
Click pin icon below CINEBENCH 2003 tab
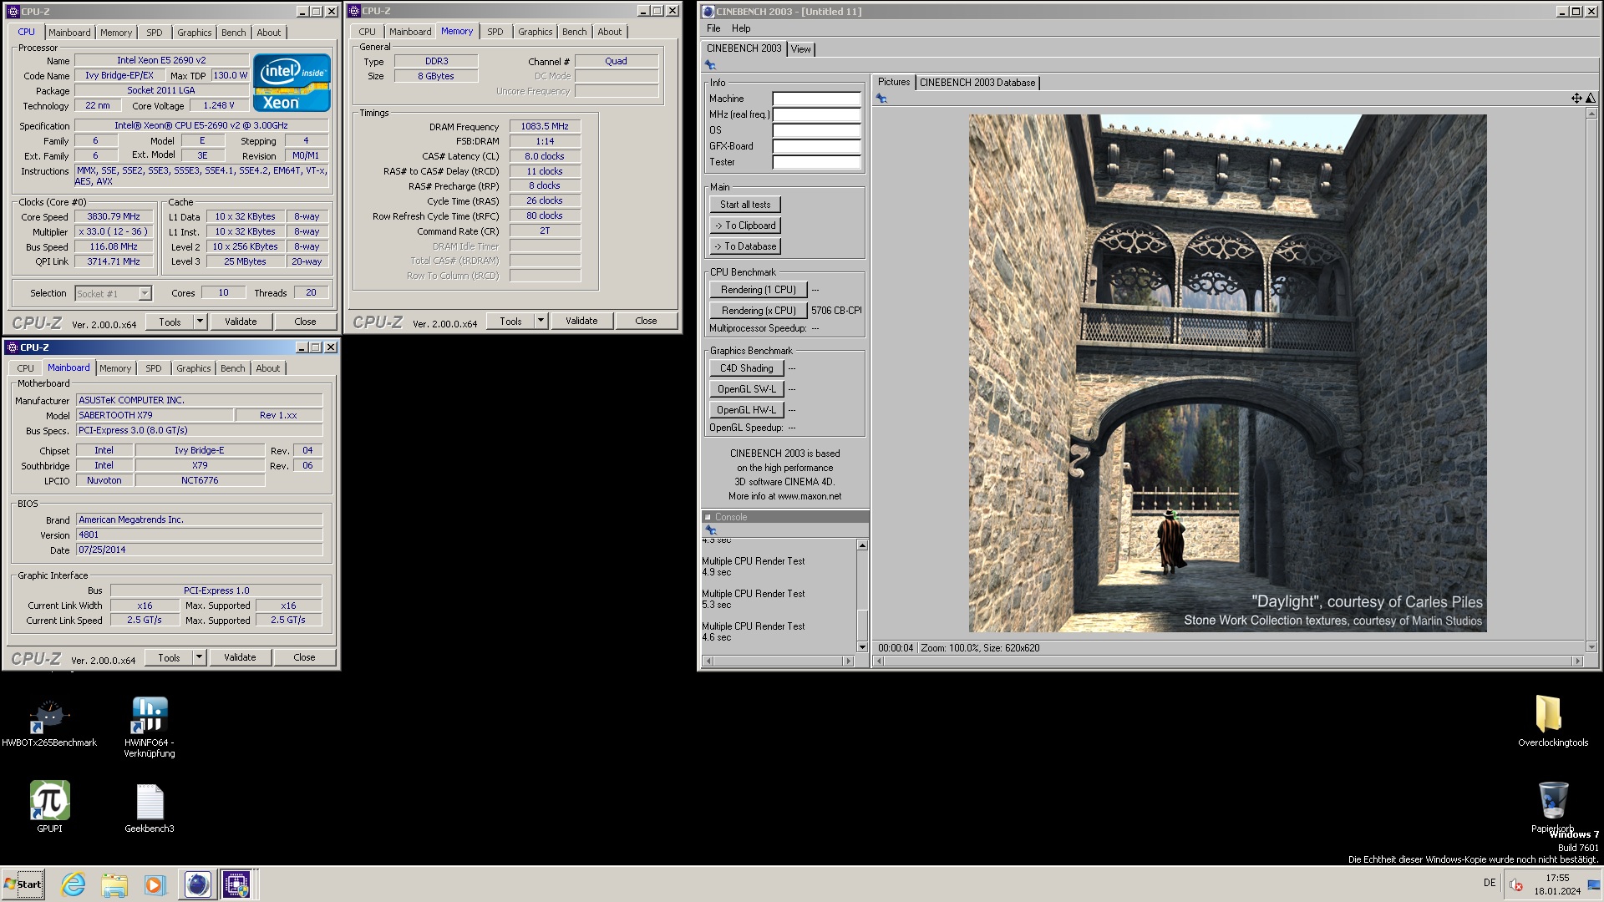(710, 64)
